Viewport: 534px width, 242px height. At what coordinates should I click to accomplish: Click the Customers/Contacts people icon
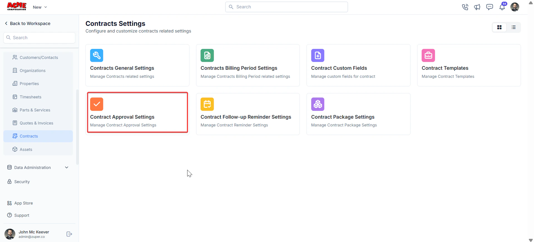point(15,57)
